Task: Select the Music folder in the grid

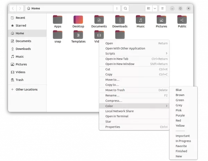Action: [x=140, y=19]
